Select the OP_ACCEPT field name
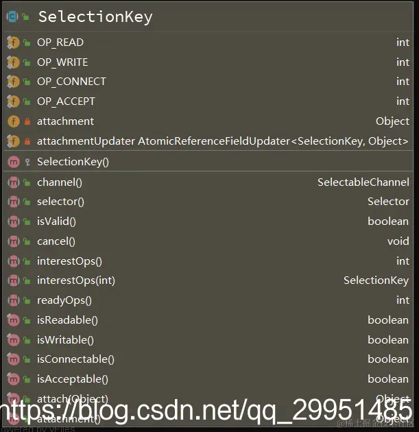419x432 pixels. point(66,101)
